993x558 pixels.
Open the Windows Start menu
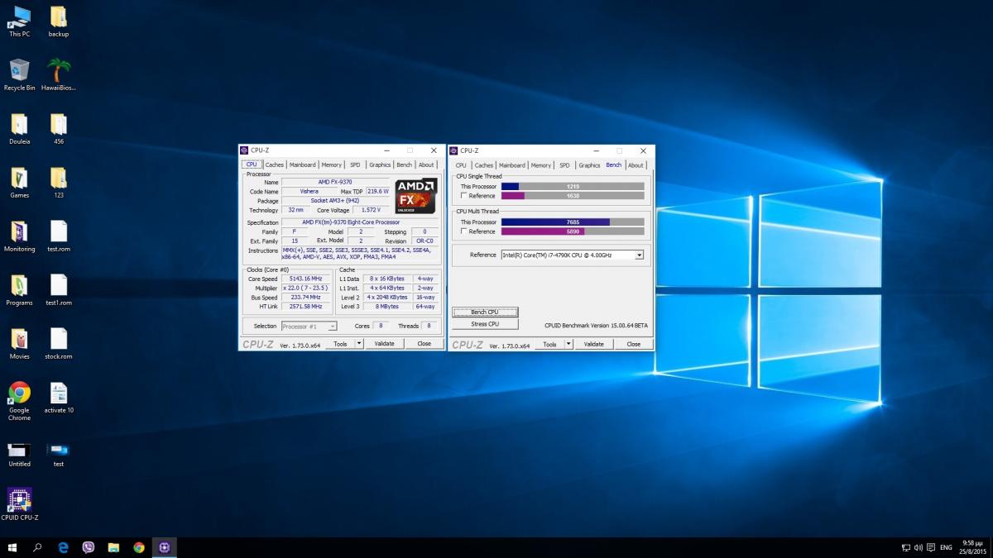[12, 547]
